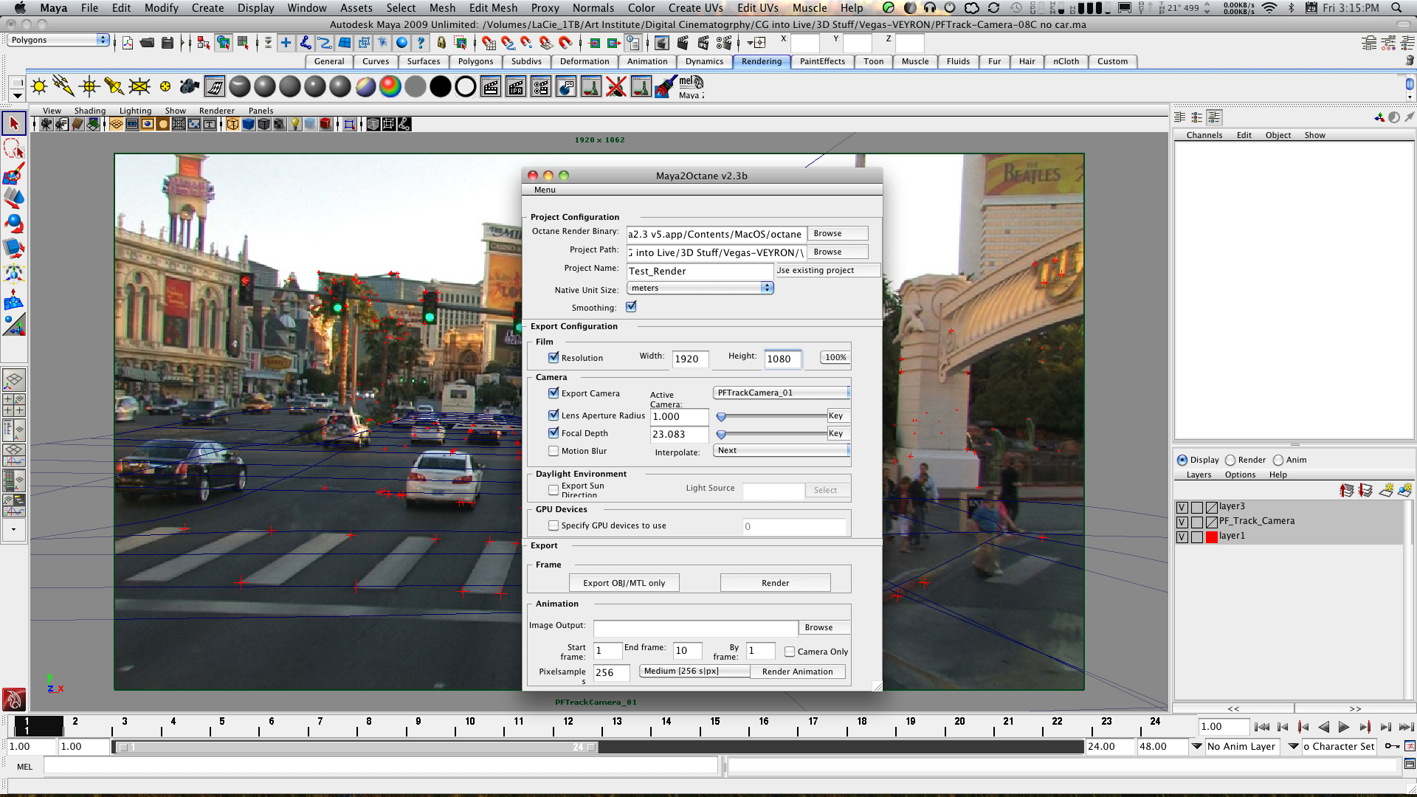1417x797 pixels.
Task: Select the Render layer radio button
Action: pos(1230,460)
